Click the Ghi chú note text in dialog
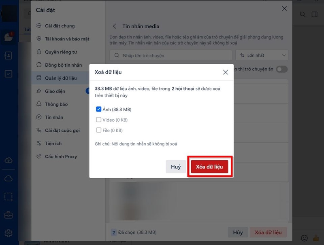This screenshot has width=324, height=245. [x=136, y=144]
